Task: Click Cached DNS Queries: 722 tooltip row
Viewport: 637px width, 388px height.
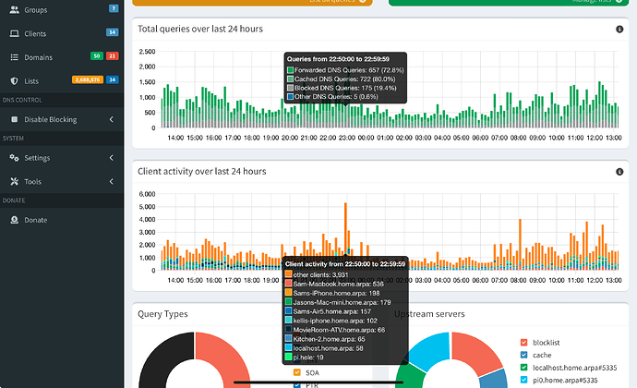Action: pyautogui.click(x=342, y=79)
